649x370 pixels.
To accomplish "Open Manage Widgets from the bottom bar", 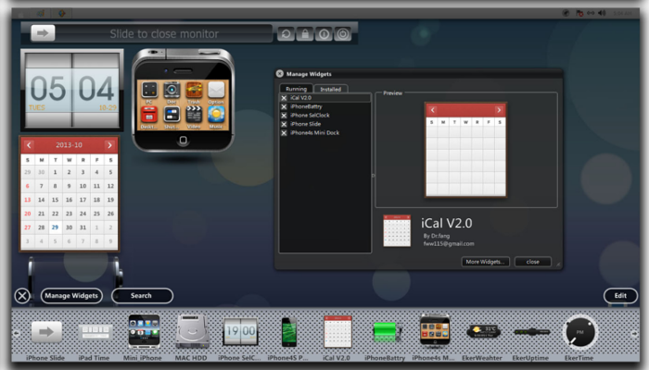I will [x=71, y=296].
